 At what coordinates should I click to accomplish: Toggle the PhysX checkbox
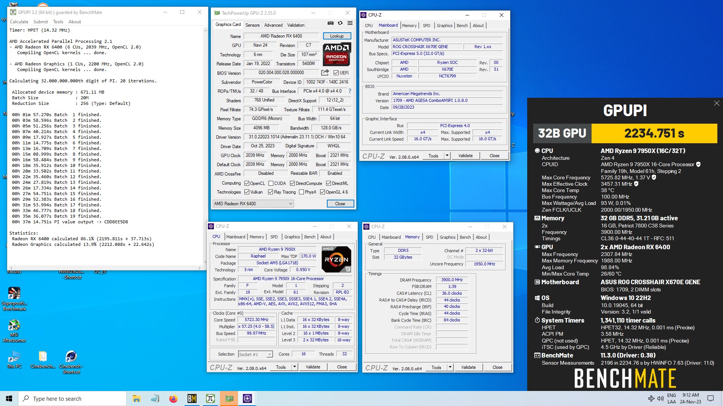coord(301,192)
